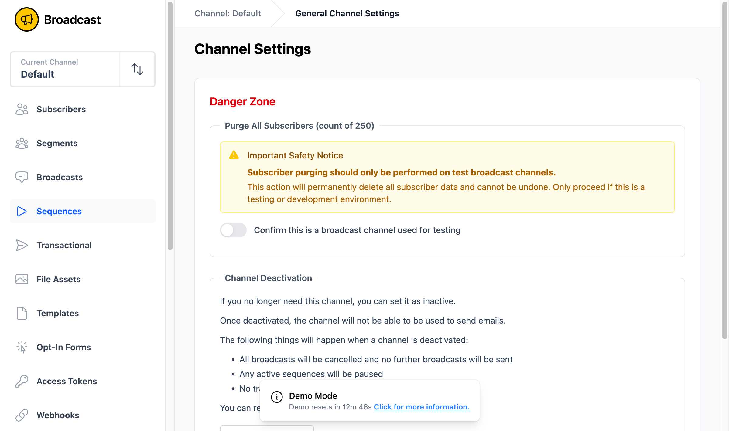Open the channel switcher arrows
Viewport: 729px width, 431px height.
tap(137, 69)
